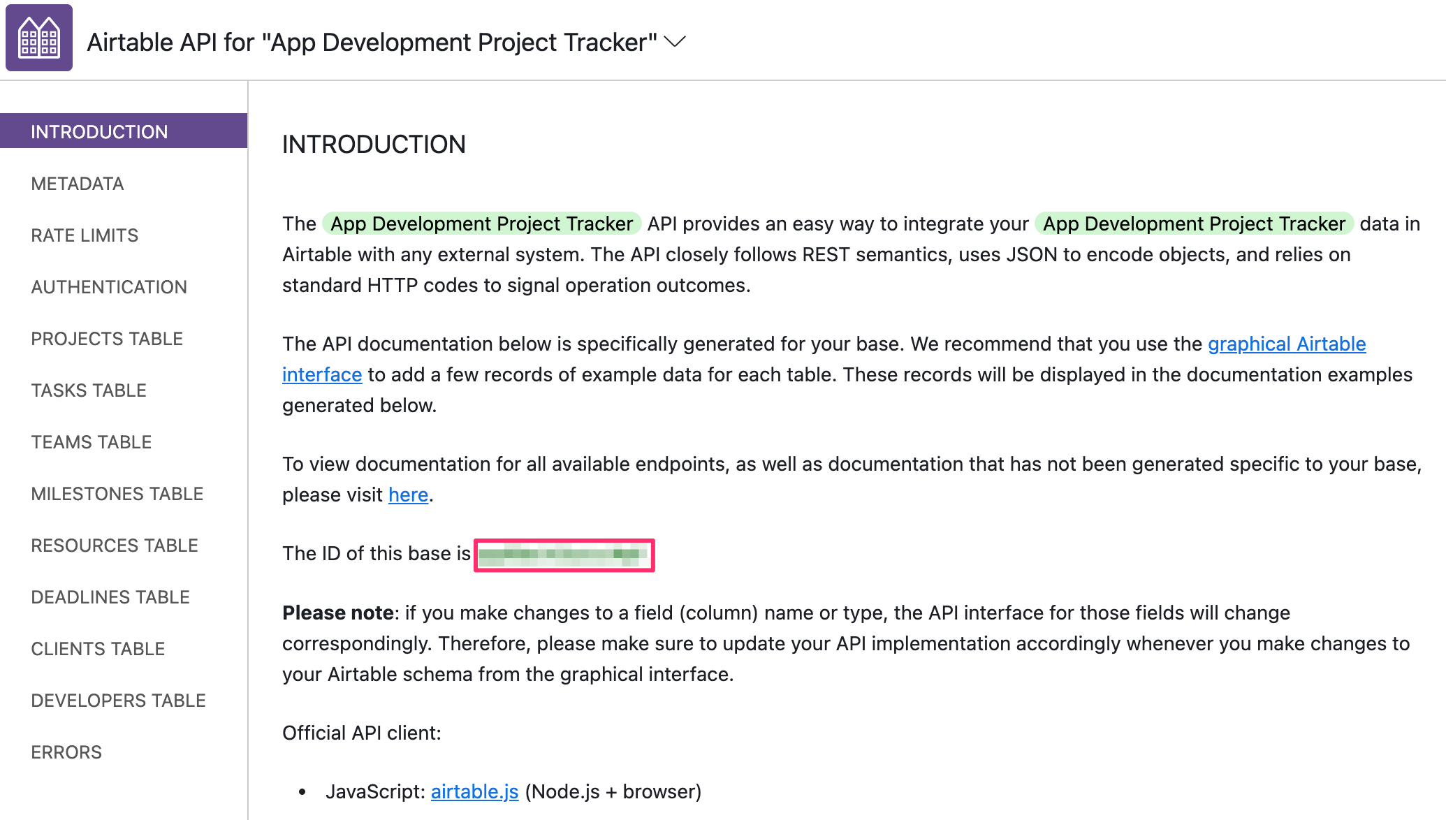Open PROJECTS TABLE documentation
This screenshot has height=820, width=1446.
(107, 339)
